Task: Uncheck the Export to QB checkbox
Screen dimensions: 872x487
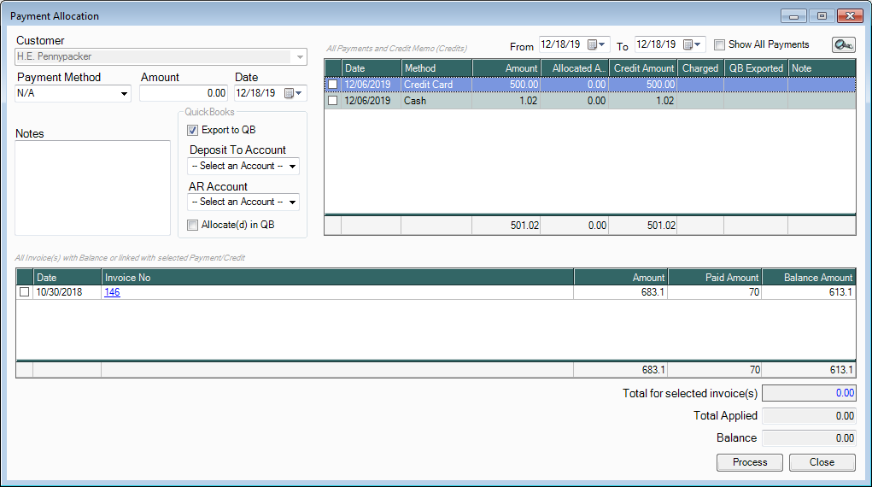Action: pyautogui.click(x=193, y=130)
